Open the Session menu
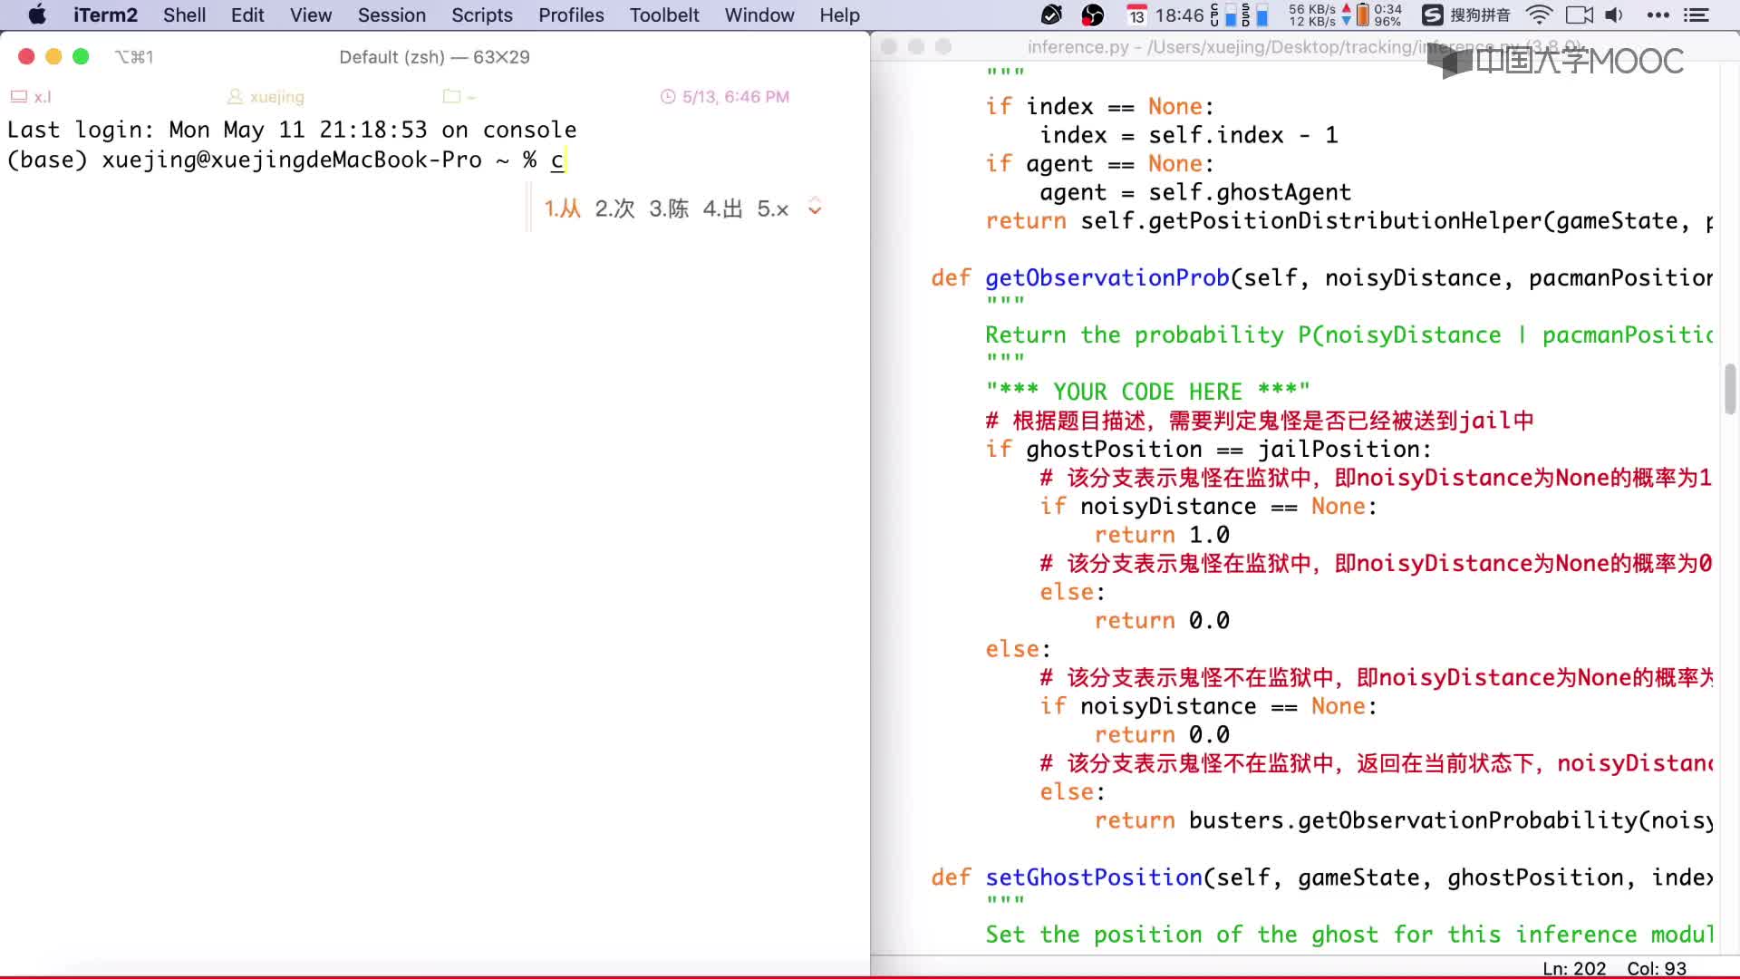1740x979 pixels. pos(391,15)
